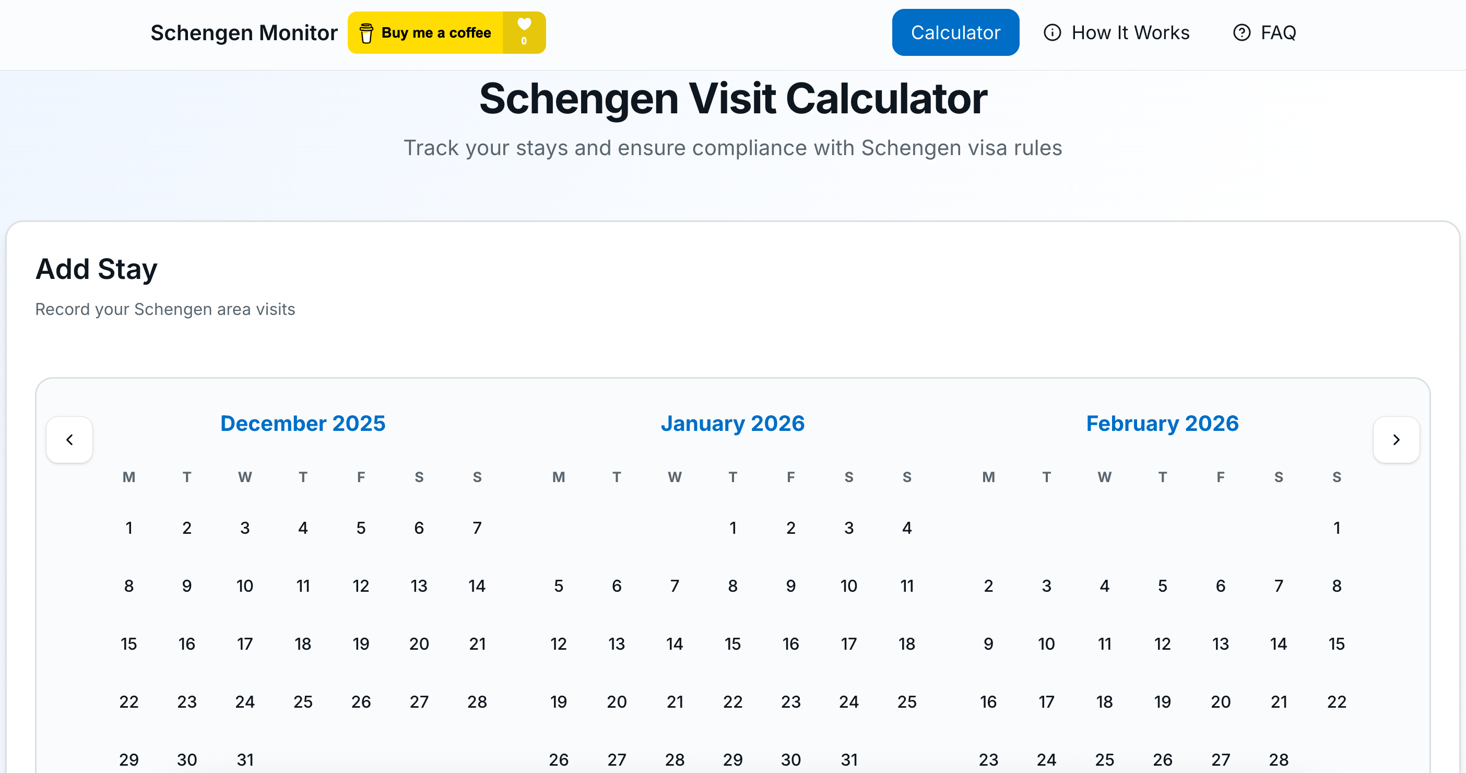Click the December 2025 month heading
Viewport: 1466px width, 773px height.
coord(303,424)
